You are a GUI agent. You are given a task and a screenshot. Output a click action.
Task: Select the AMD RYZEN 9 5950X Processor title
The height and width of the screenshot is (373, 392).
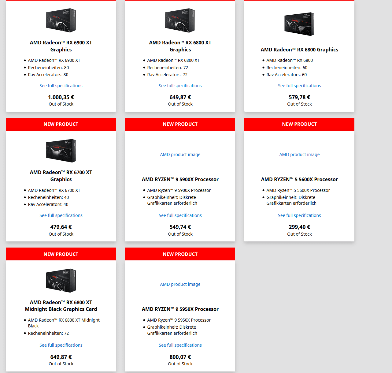click(180, 309)
